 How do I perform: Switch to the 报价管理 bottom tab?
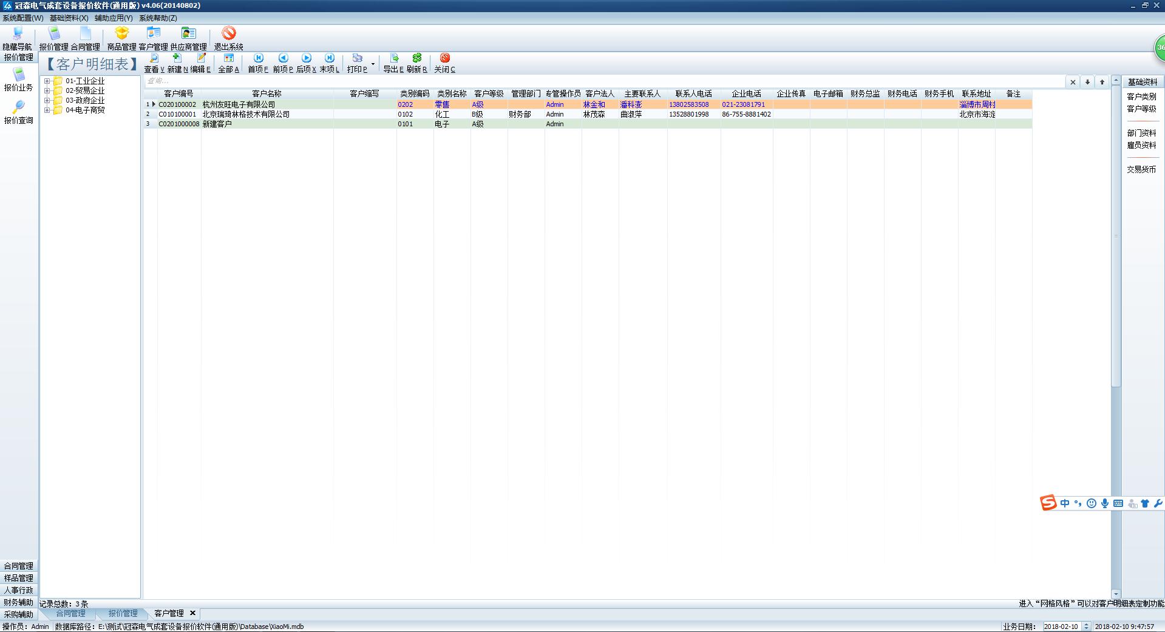point(123,614)
